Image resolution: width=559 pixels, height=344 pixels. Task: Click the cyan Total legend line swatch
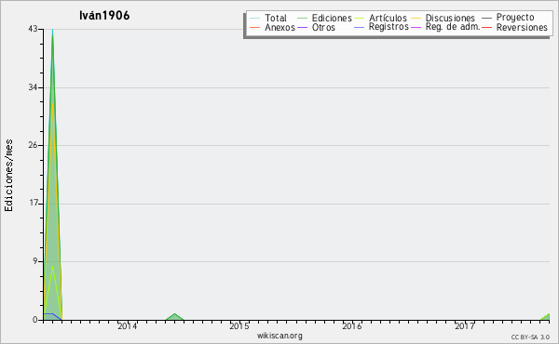point(254,18)
